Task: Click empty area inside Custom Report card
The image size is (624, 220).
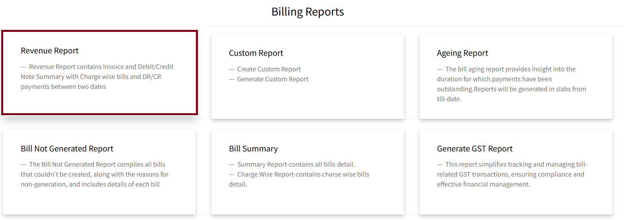Action: pos(307,102)
